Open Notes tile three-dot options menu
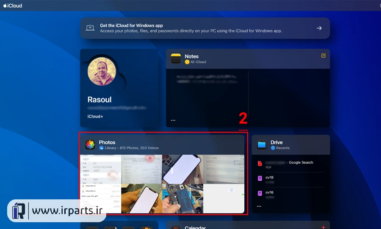Image resolution: width=381 pixels, height=229 pixels. pyautogui.click(x=173, y=120)
